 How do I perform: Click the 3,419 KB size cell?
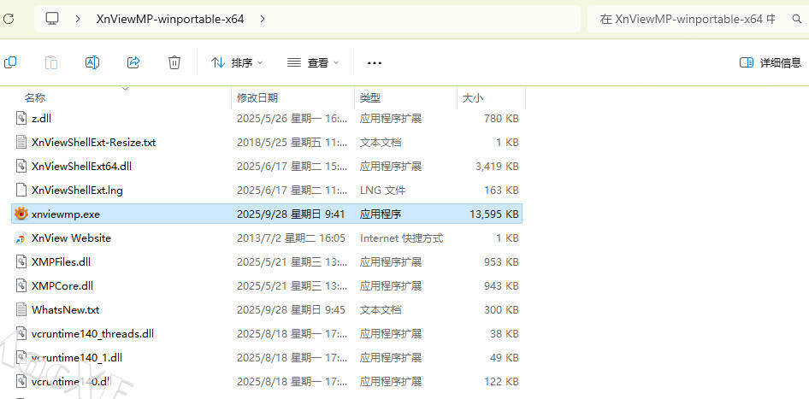pyautogui.click(x=497, y=166)
